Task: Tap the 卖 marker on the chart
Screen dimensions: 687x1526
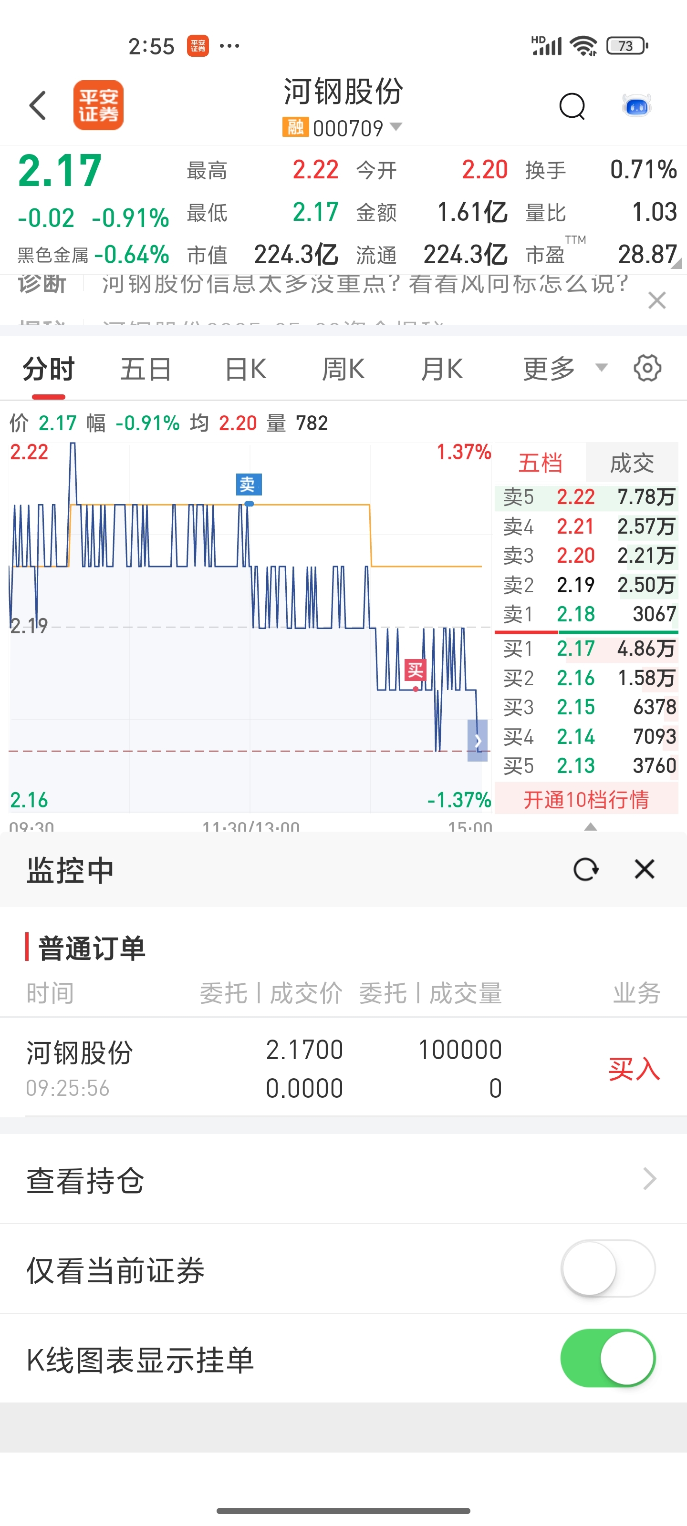Action: (x=249, y=485)
